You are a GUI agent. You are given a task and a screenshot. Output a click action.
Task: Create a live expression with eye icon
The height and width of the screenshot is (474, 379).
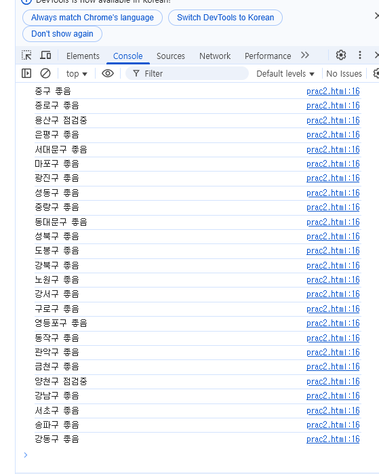(x=108, y=73)
